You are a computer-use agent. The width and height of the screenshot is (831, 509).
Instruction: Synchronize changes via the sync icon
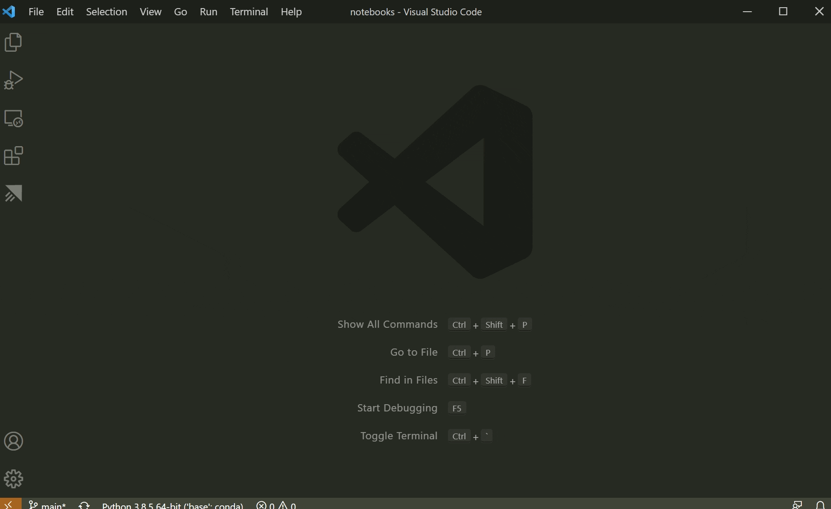point(84,505)
